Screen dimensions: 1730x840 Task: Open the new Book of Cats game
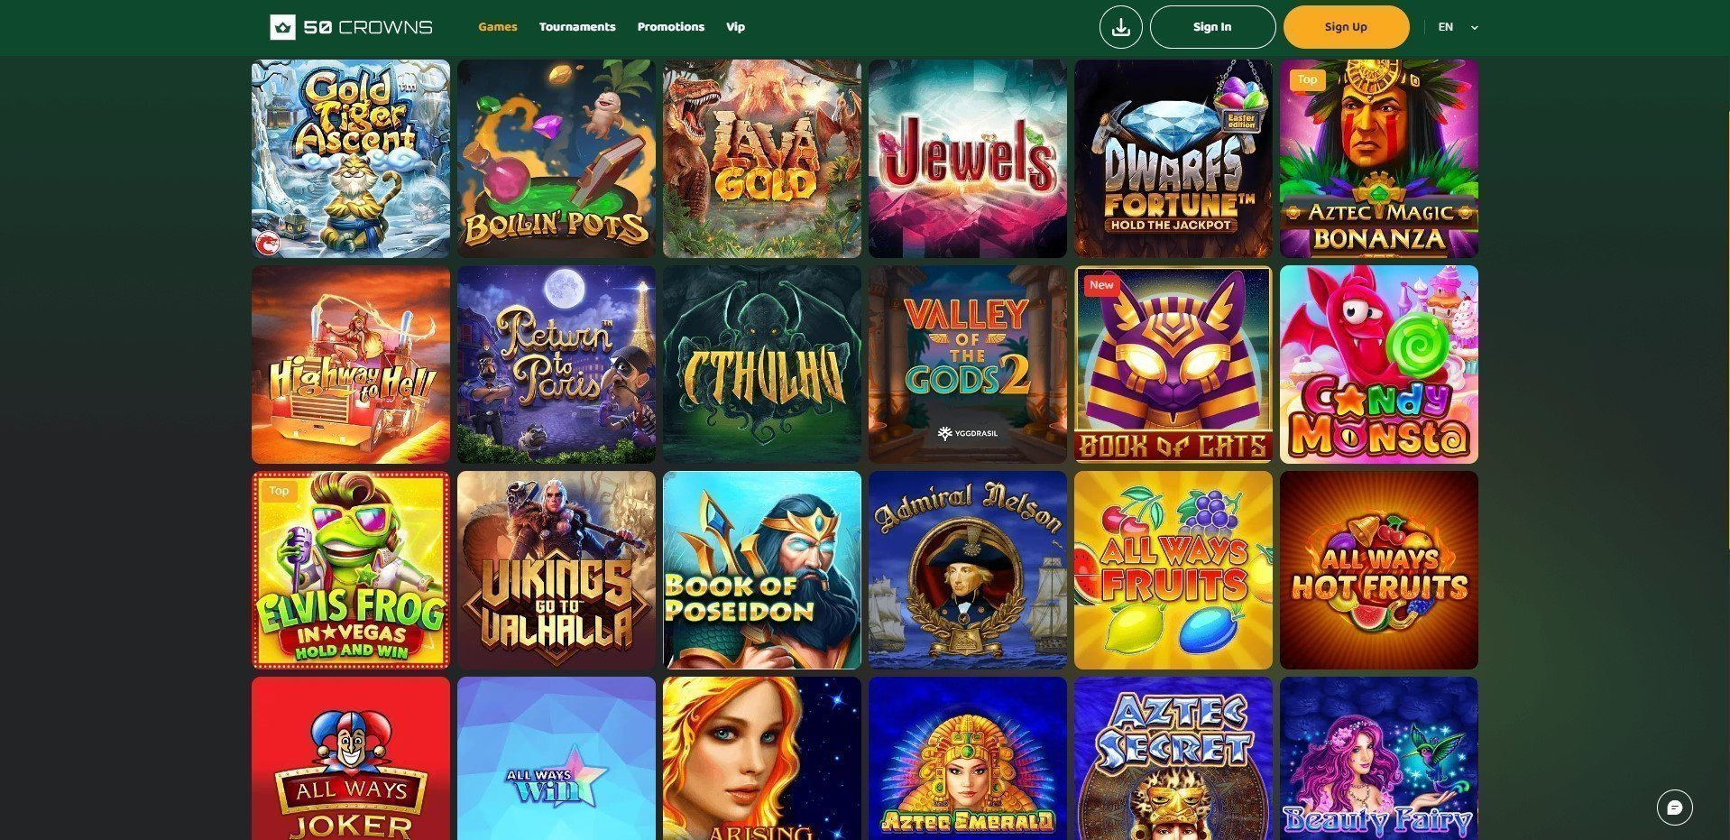[x=1173, y=365]
